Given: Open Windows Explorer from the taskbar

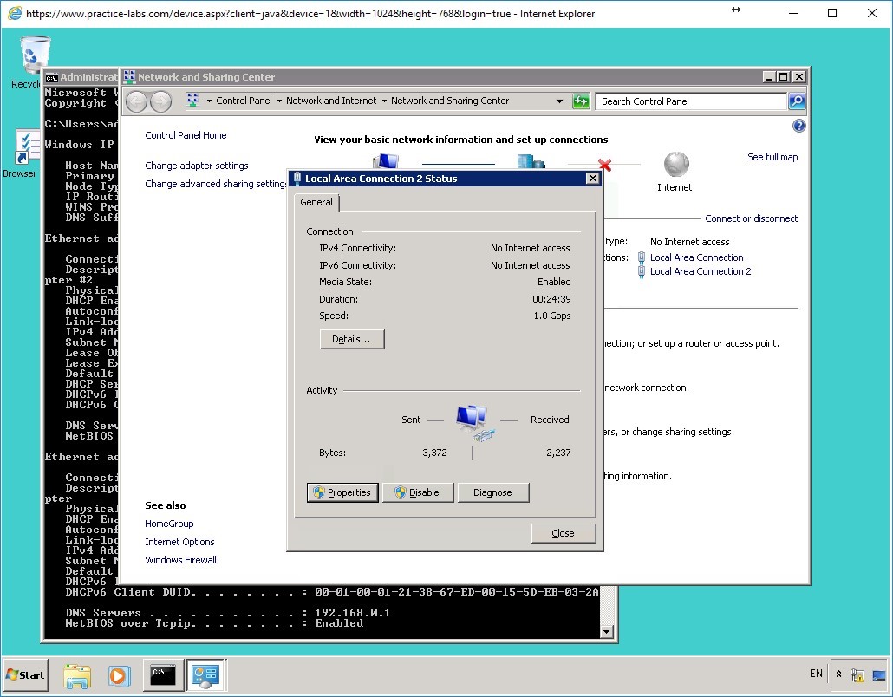Looking at the screenshot, I should pyautogui.click(x=77, y=674).
